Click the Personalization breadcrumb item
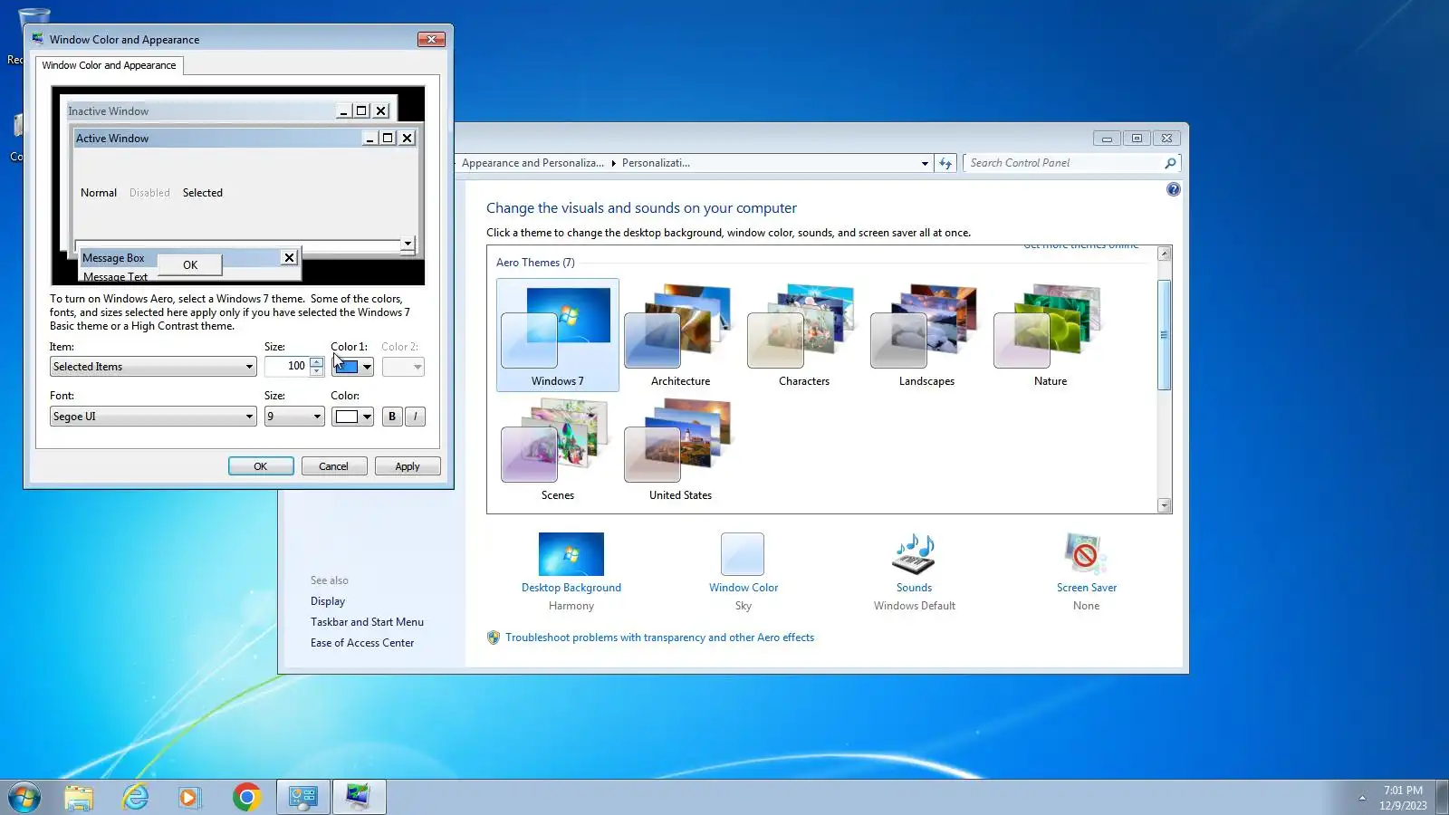Screen dimensions: 1449x815 (656, 163)
